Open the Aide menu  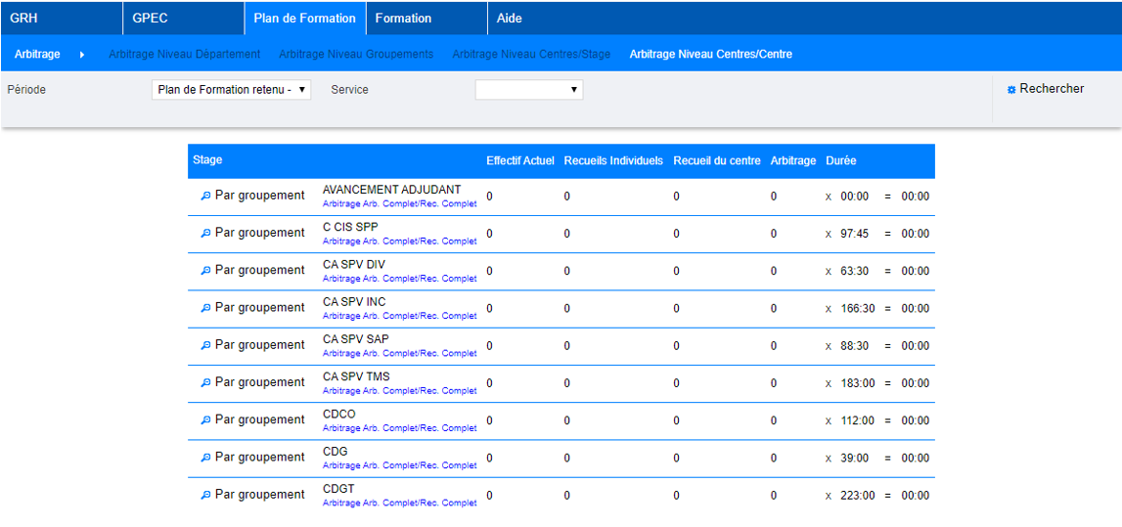click(509, 19)
